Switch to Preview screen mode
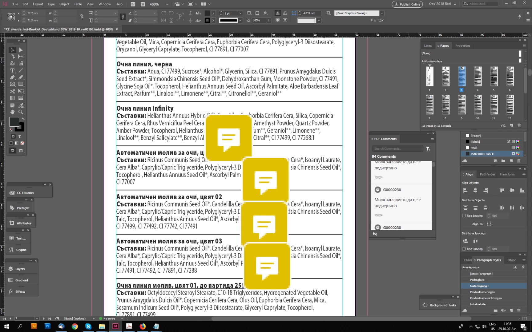 pos(21,151)
